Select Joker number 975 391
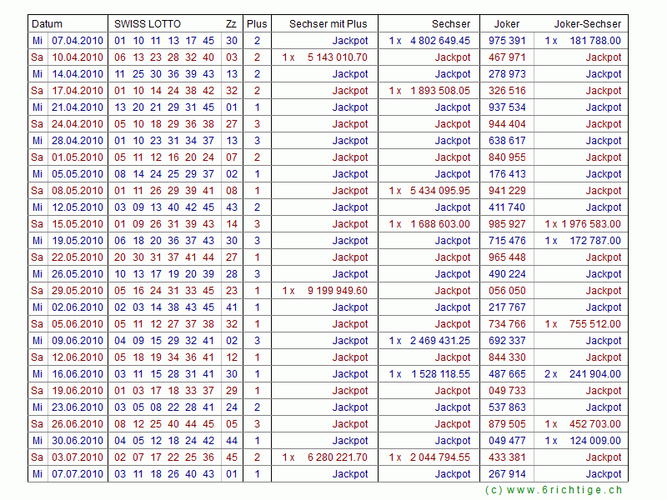The width and height of the screenshot is (667, 500). pyautogui.click(x=507, y=41)
